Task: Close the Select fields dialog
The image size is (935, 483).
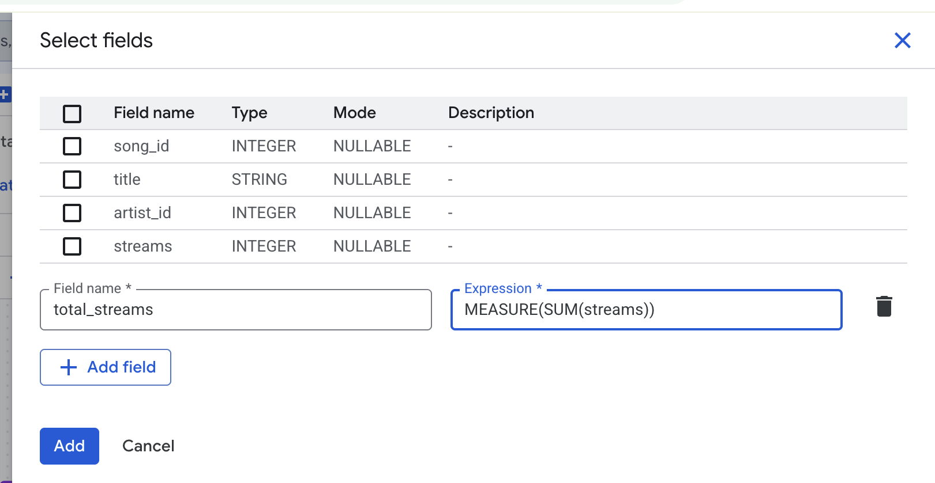Action: tap(902, 40)
